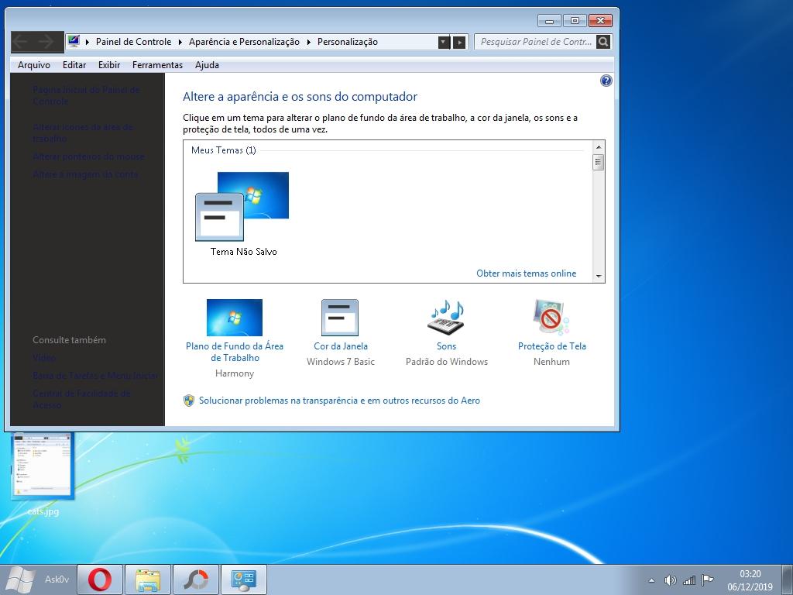Image resolution: width=793 pixels, height=595 pixels.
Task: Select the cats.jpg desktop file
Action: pyautogui.click(x=43, y=473)
